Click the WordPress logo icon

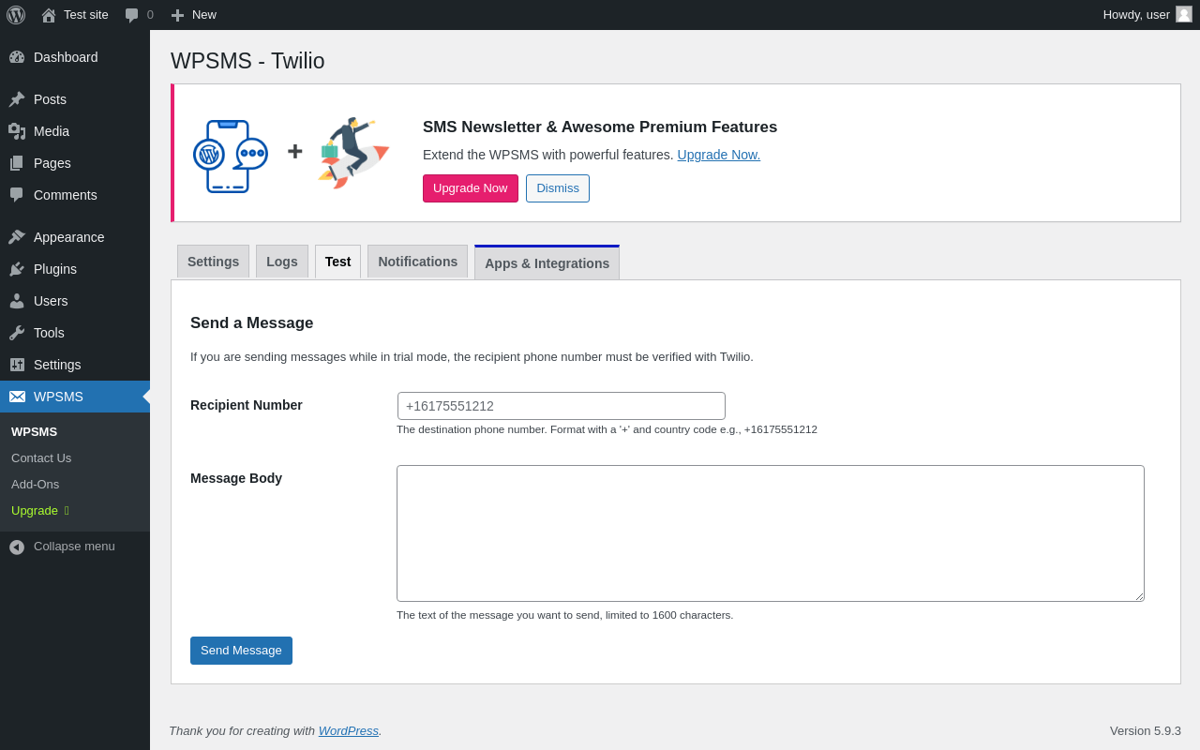coord(16,15)
